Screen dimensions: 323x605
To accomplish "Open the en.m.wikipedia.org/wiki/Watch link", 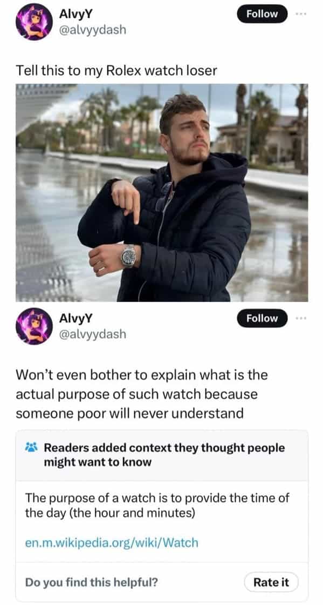I will pos(112,543).
